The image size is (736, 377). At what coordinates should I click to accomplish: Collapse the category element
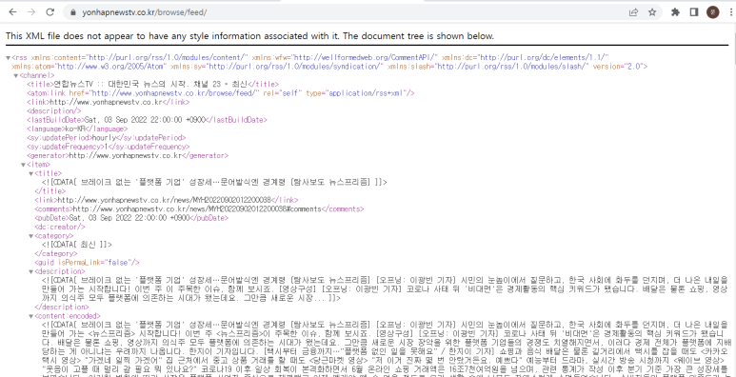click(31, 236)
